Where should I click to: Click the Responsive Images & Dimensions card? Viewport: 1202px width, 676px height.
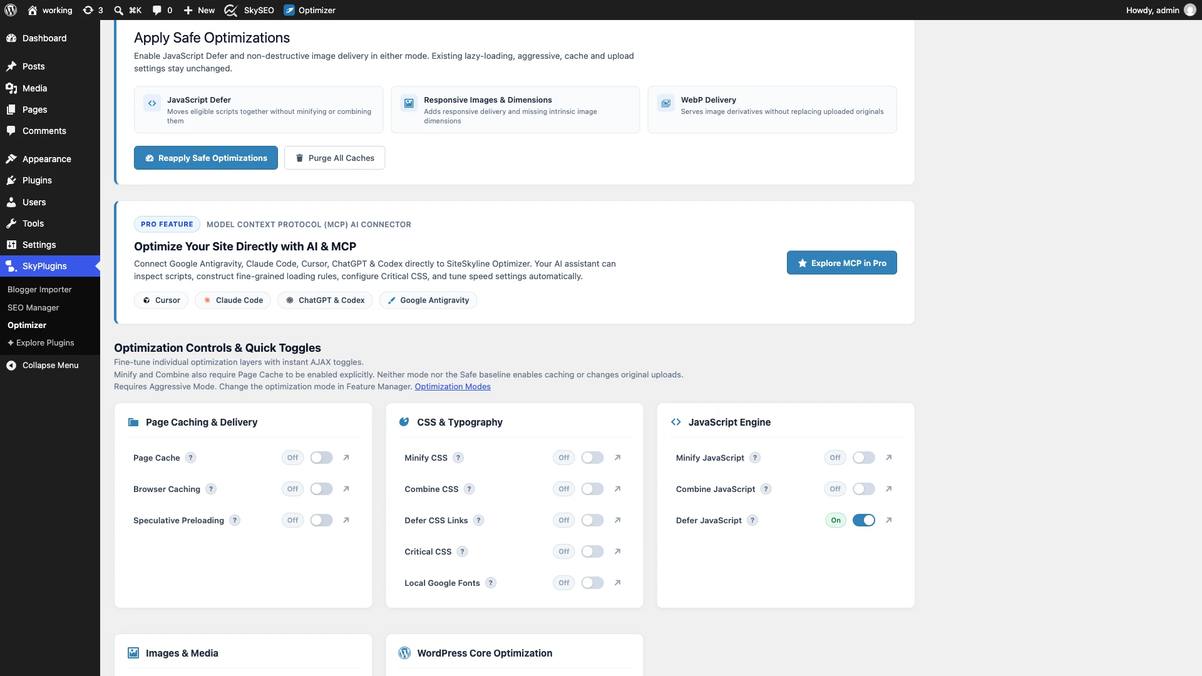[515, 110]
